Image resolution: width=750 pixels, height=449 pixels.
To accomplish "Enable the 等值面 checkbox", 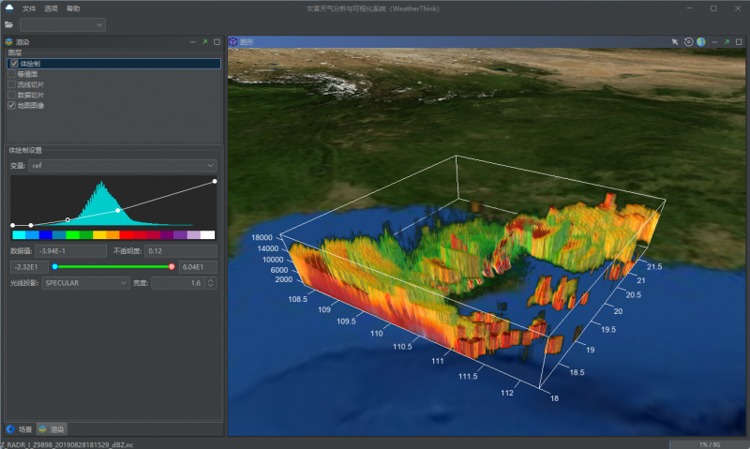I will (x=11, y=74).
